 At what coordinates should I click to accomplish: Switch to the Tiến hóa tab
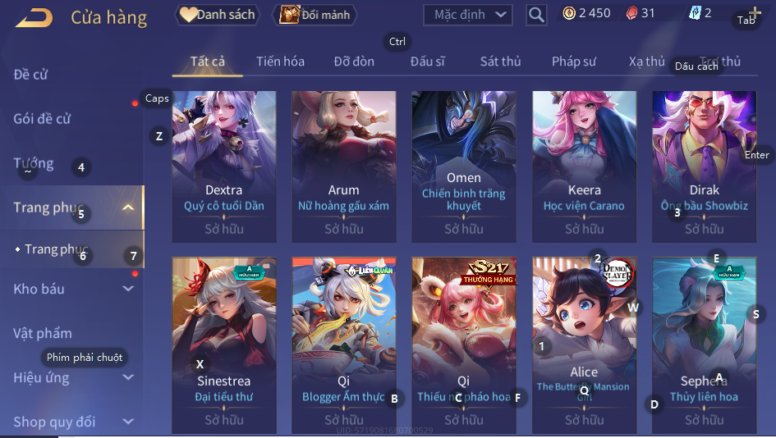tap(280, 62)
